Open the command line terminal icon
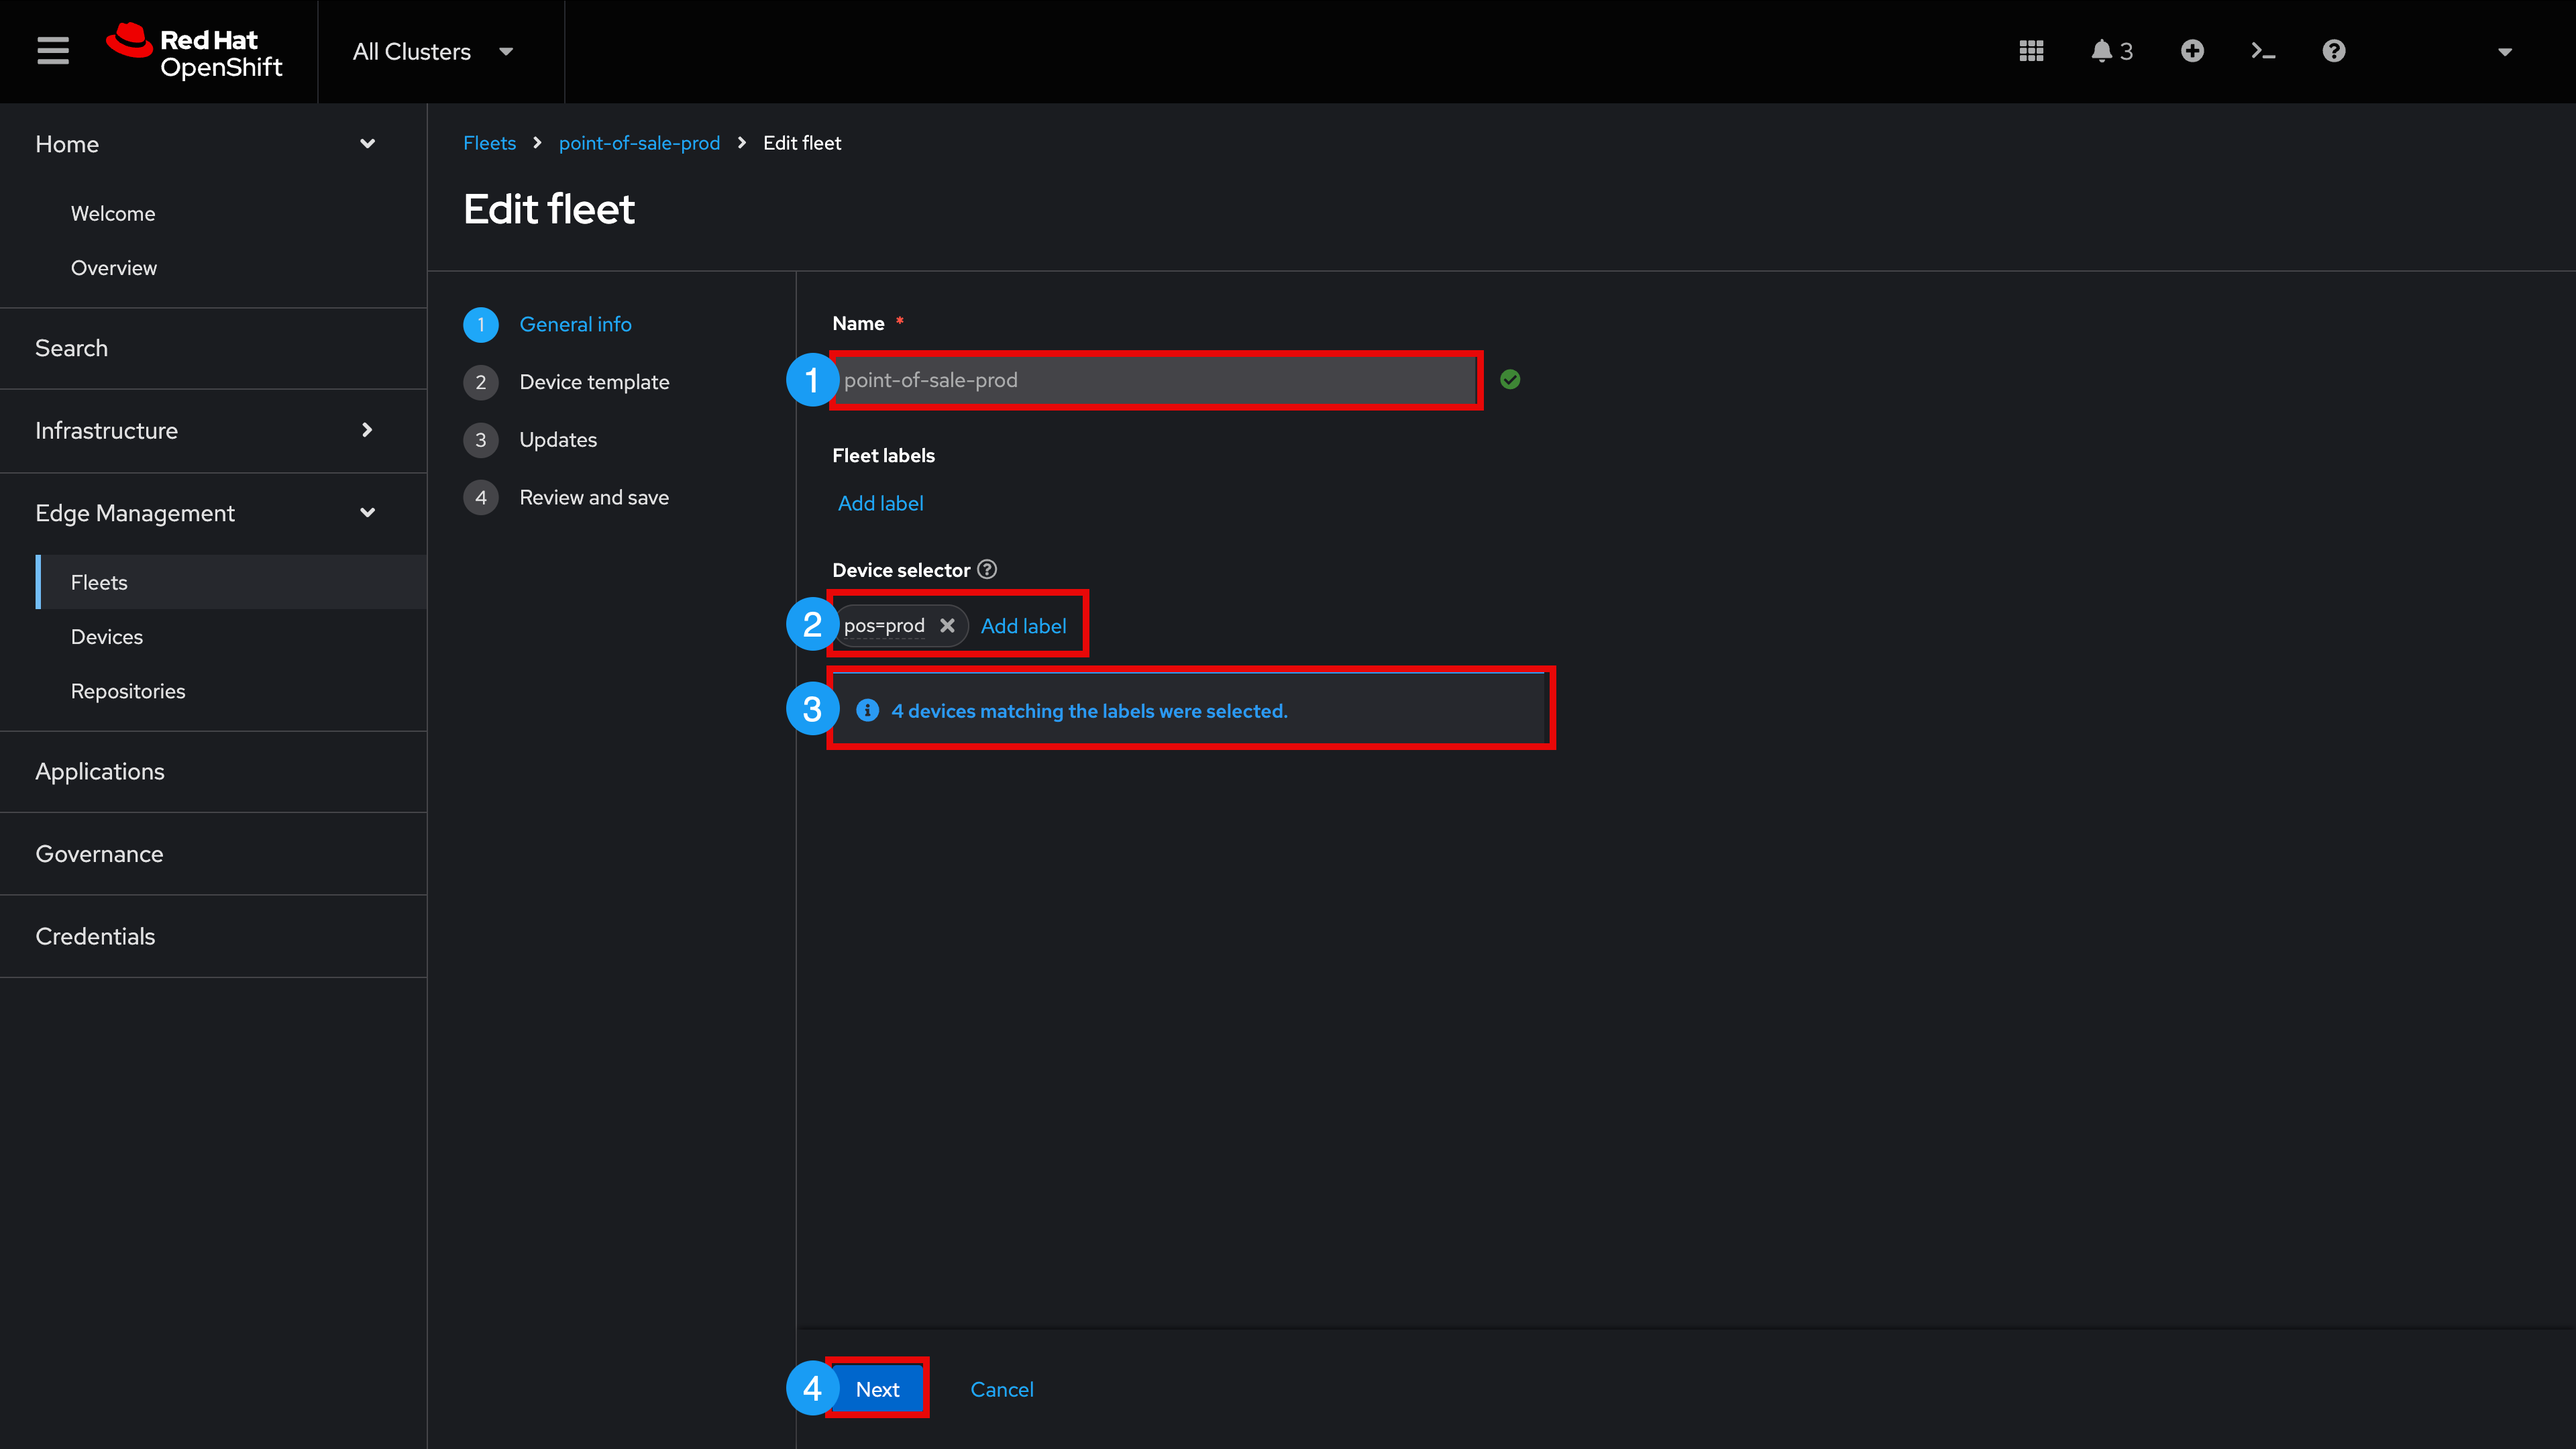This screenshot has width=2576, height=1449. coord(2263,51)
